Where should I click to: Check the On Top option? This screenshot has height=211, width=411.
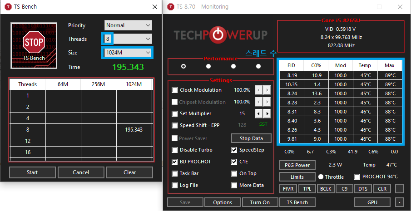tap(234, 173)
